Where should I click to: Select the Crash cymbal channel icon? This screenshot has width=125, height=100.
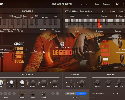pyautogui.click(x=54, y=82)
